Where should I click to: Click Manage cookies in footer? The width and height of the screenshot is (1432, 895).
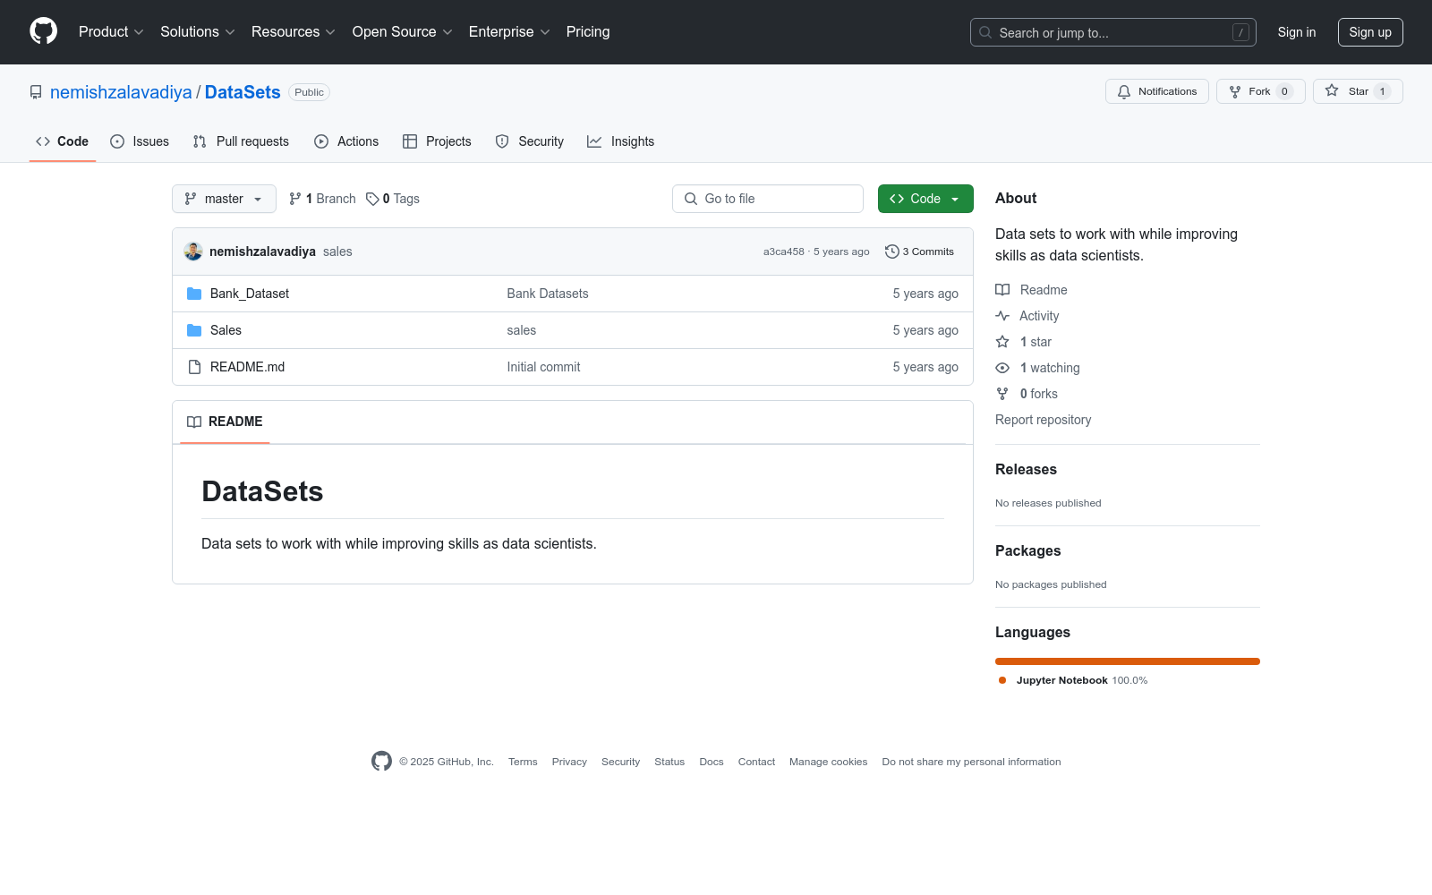828,762
